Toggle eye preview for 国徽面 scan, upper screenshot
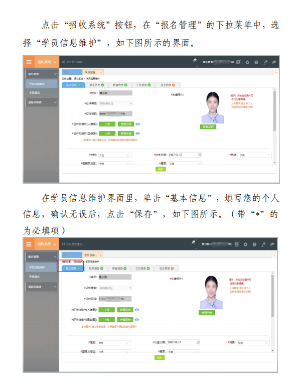 138,134
